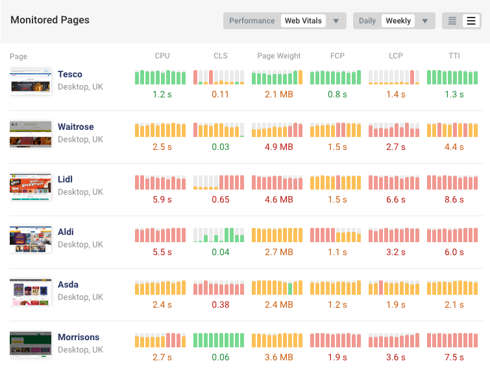Click the Waitrose page thumbnail
This screenshot has height=372, width=490.
(x=31, y=134)
